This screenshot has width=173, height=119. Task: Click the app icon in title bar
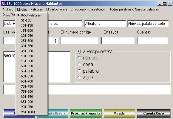point(4,4)
